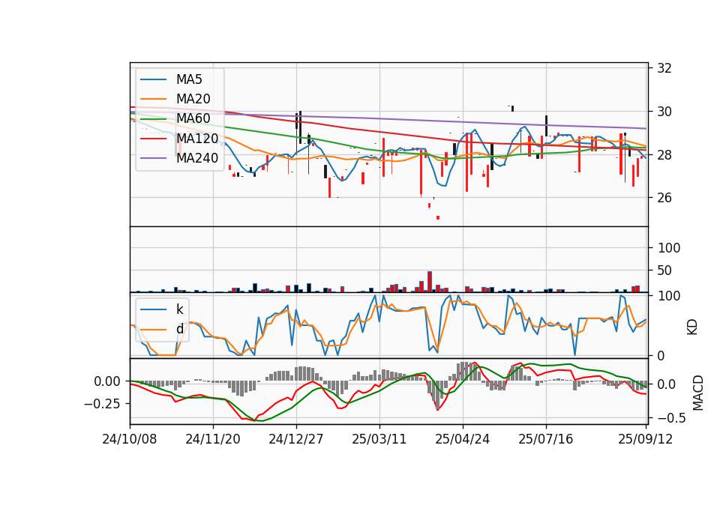Click the MA20 legend label

tap(193, 99)
